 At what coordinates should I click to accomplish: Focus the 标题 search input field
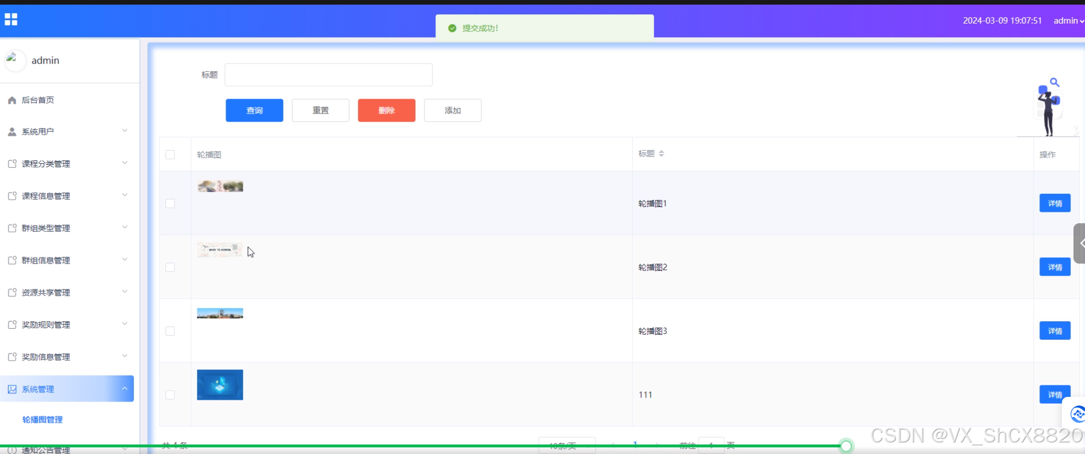[329, 75]
